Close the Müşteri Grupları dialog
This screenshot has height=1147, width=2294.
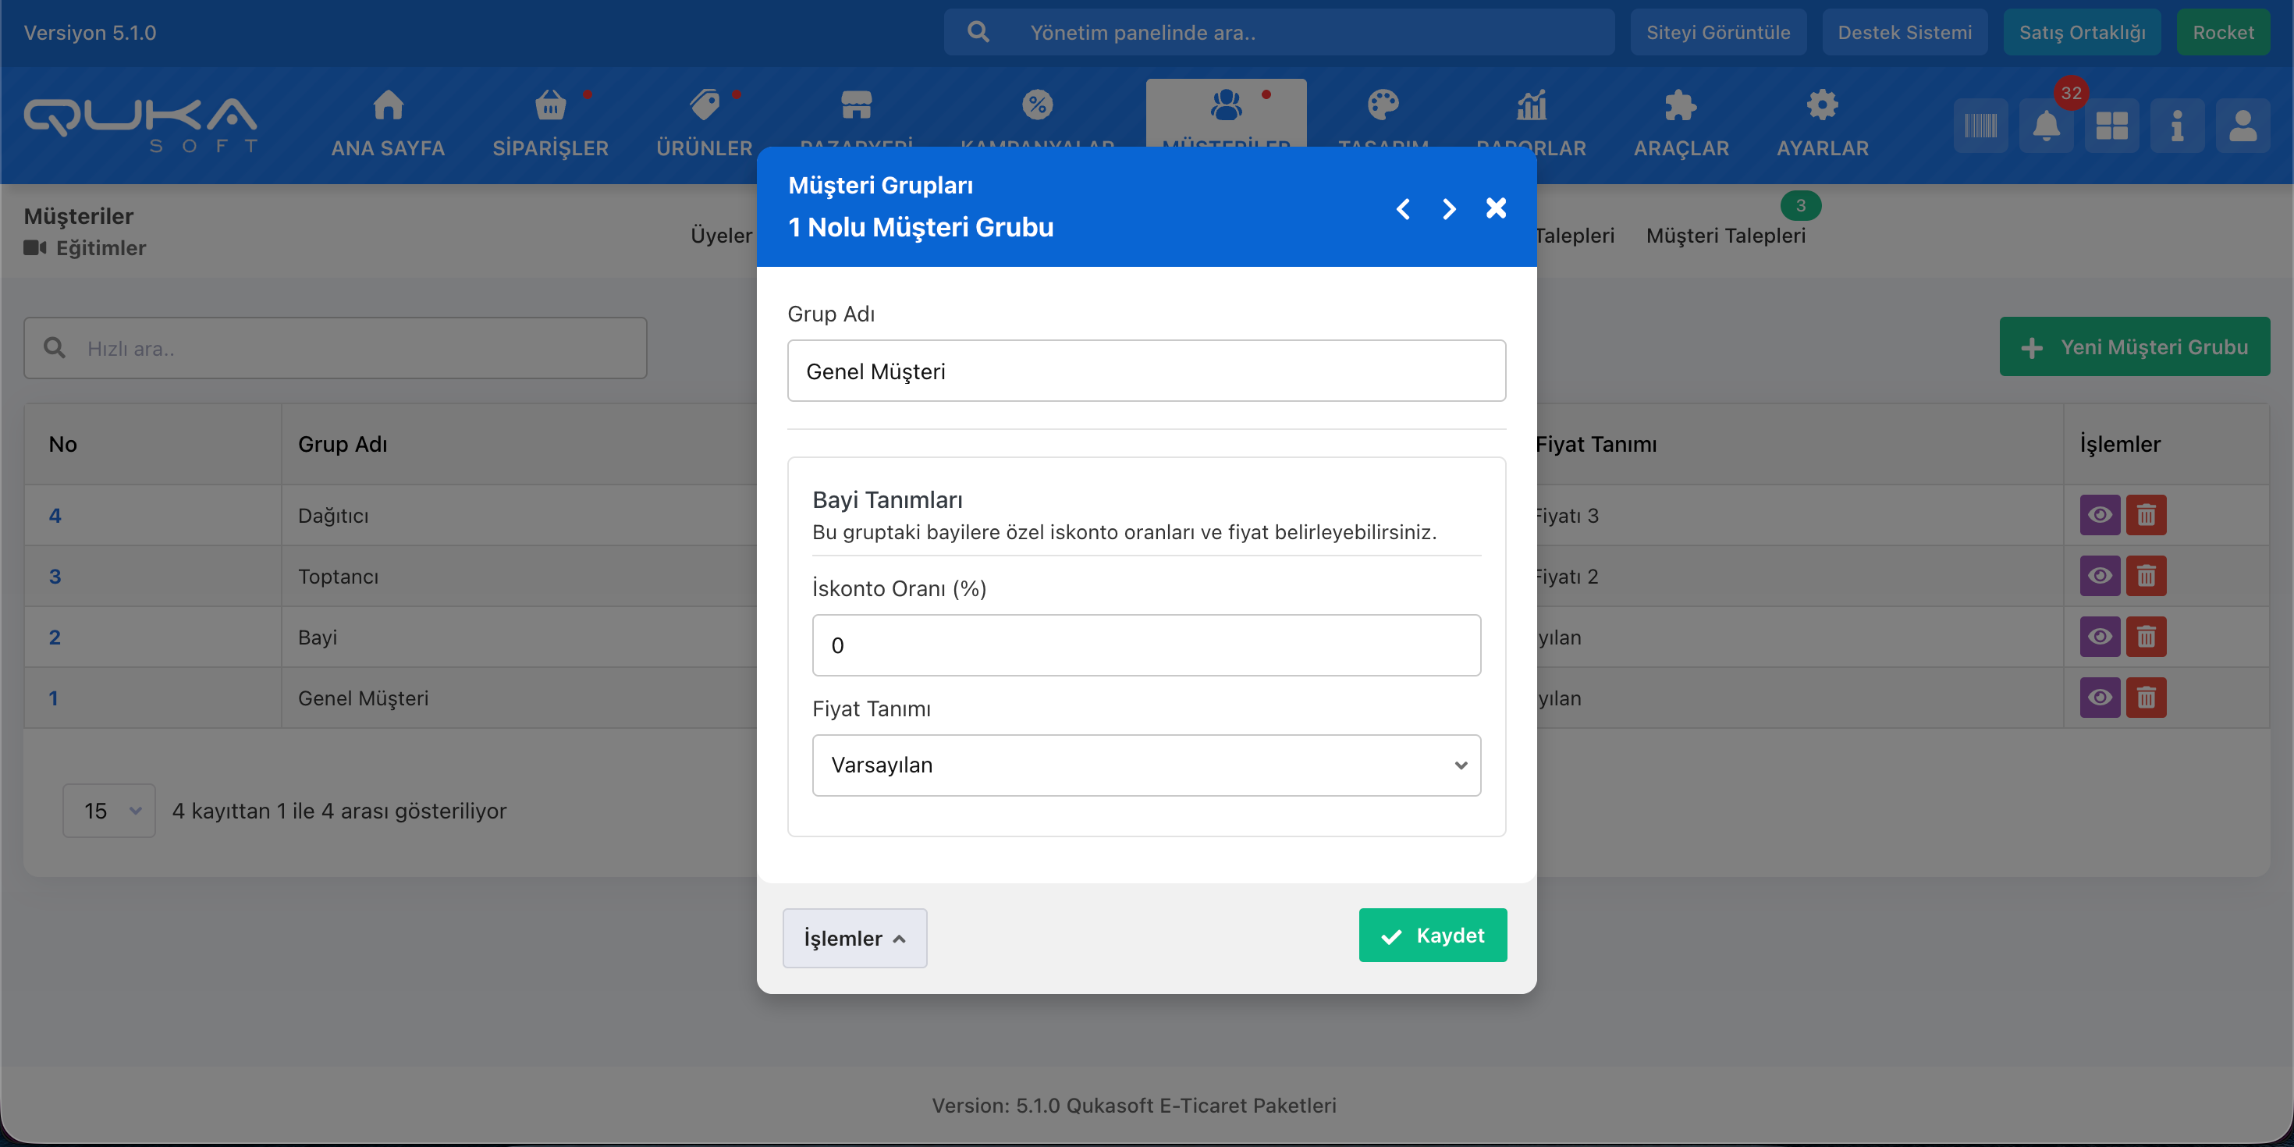pos(1496,208)
